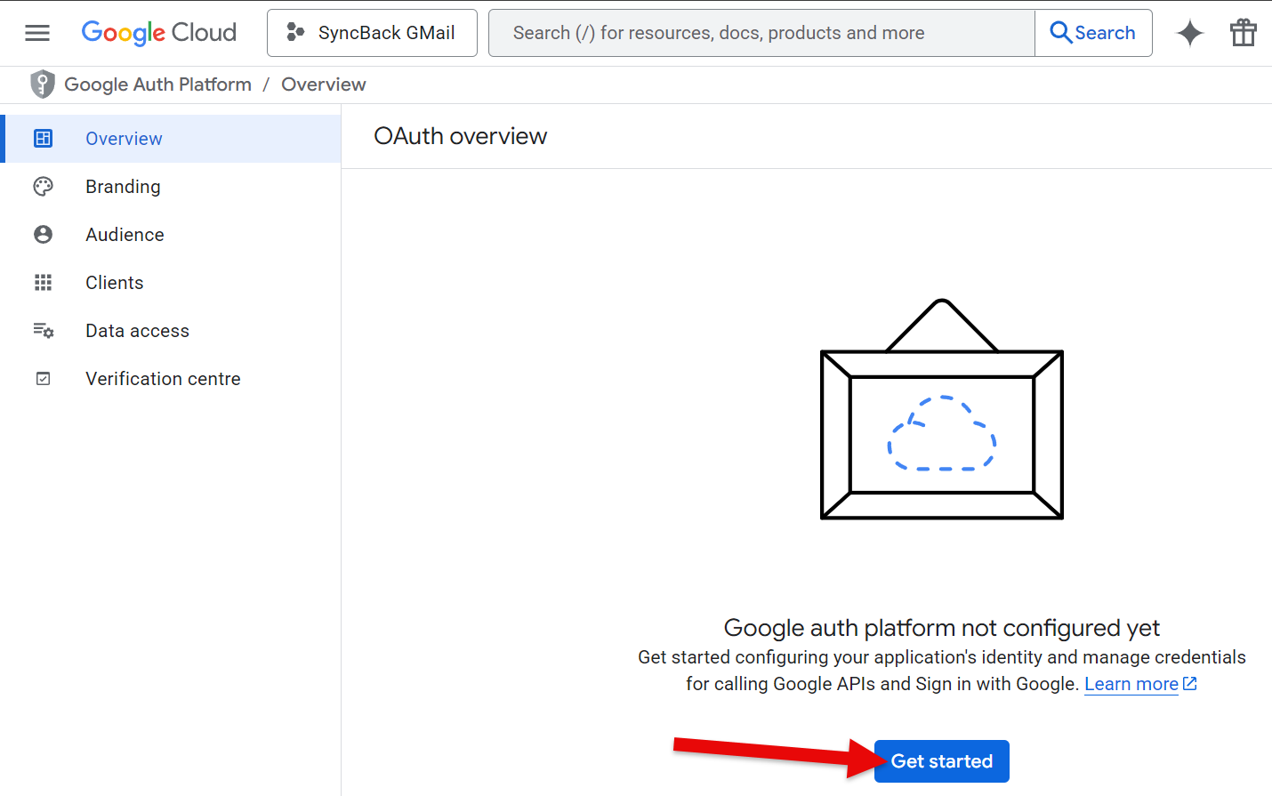Open Gemini sparkle assistant icon
This screenshot has height=796, width=1272.
pyautogui.click(x=1189, y=33)
